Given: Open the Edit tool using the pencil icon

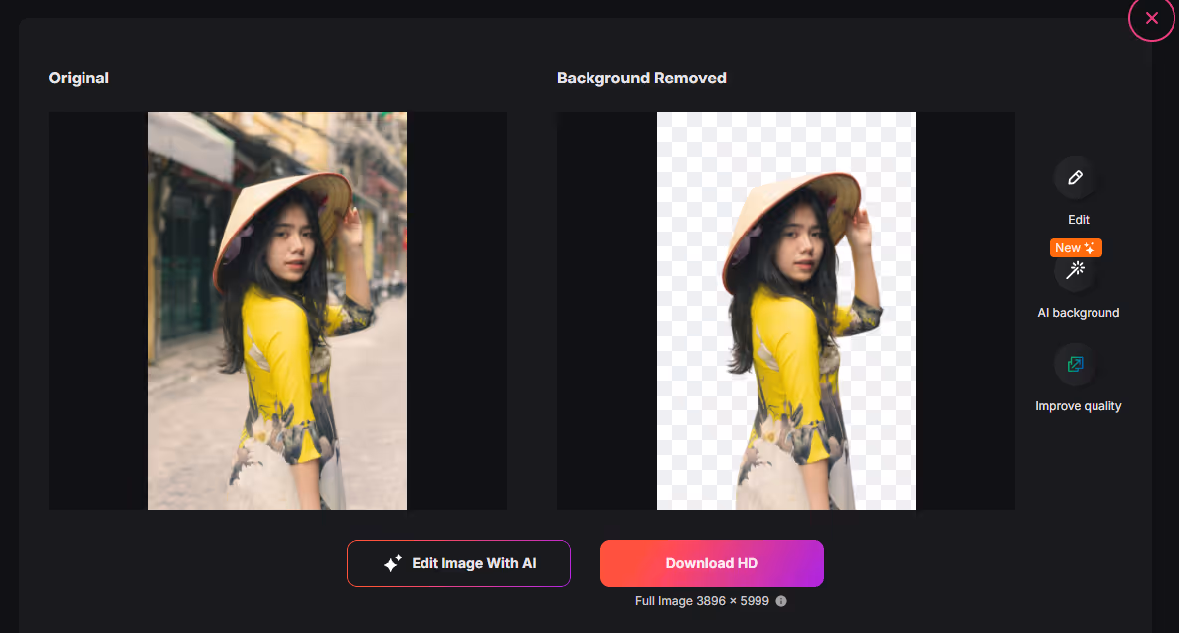Looking at the screenshot, I should pos(1075,178).
